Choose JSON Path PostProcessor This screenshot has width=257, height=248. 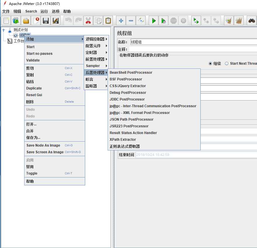pyautogui.click(x=154, y=119)
